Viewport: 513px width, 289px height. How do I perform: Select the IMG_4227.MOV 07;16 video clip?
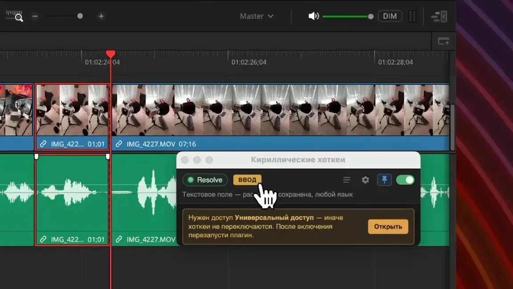[x=281, y=117]
